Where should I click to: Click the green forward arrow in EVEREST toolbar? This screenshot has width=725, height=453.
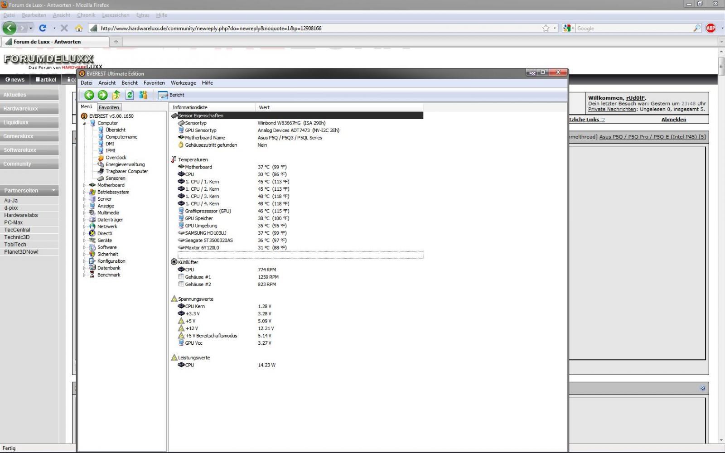[103, 95]
